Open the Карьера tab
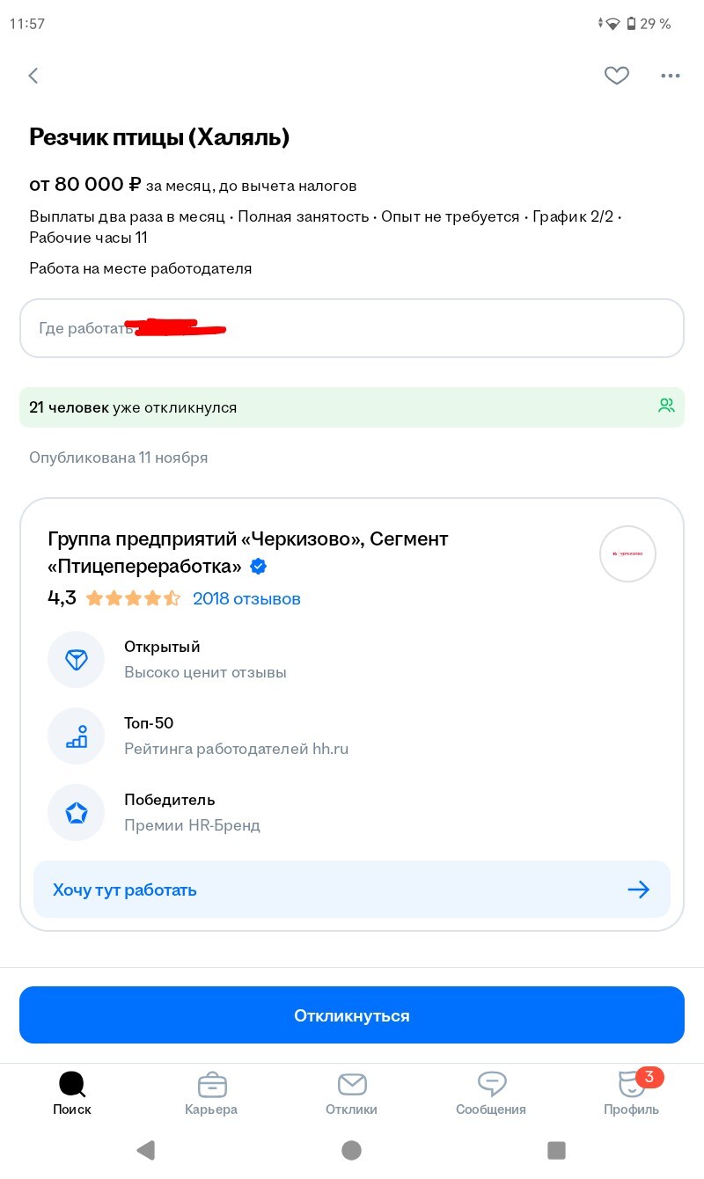Image resolution: width=704 pixels, height=1179 pixels. 211,1094
